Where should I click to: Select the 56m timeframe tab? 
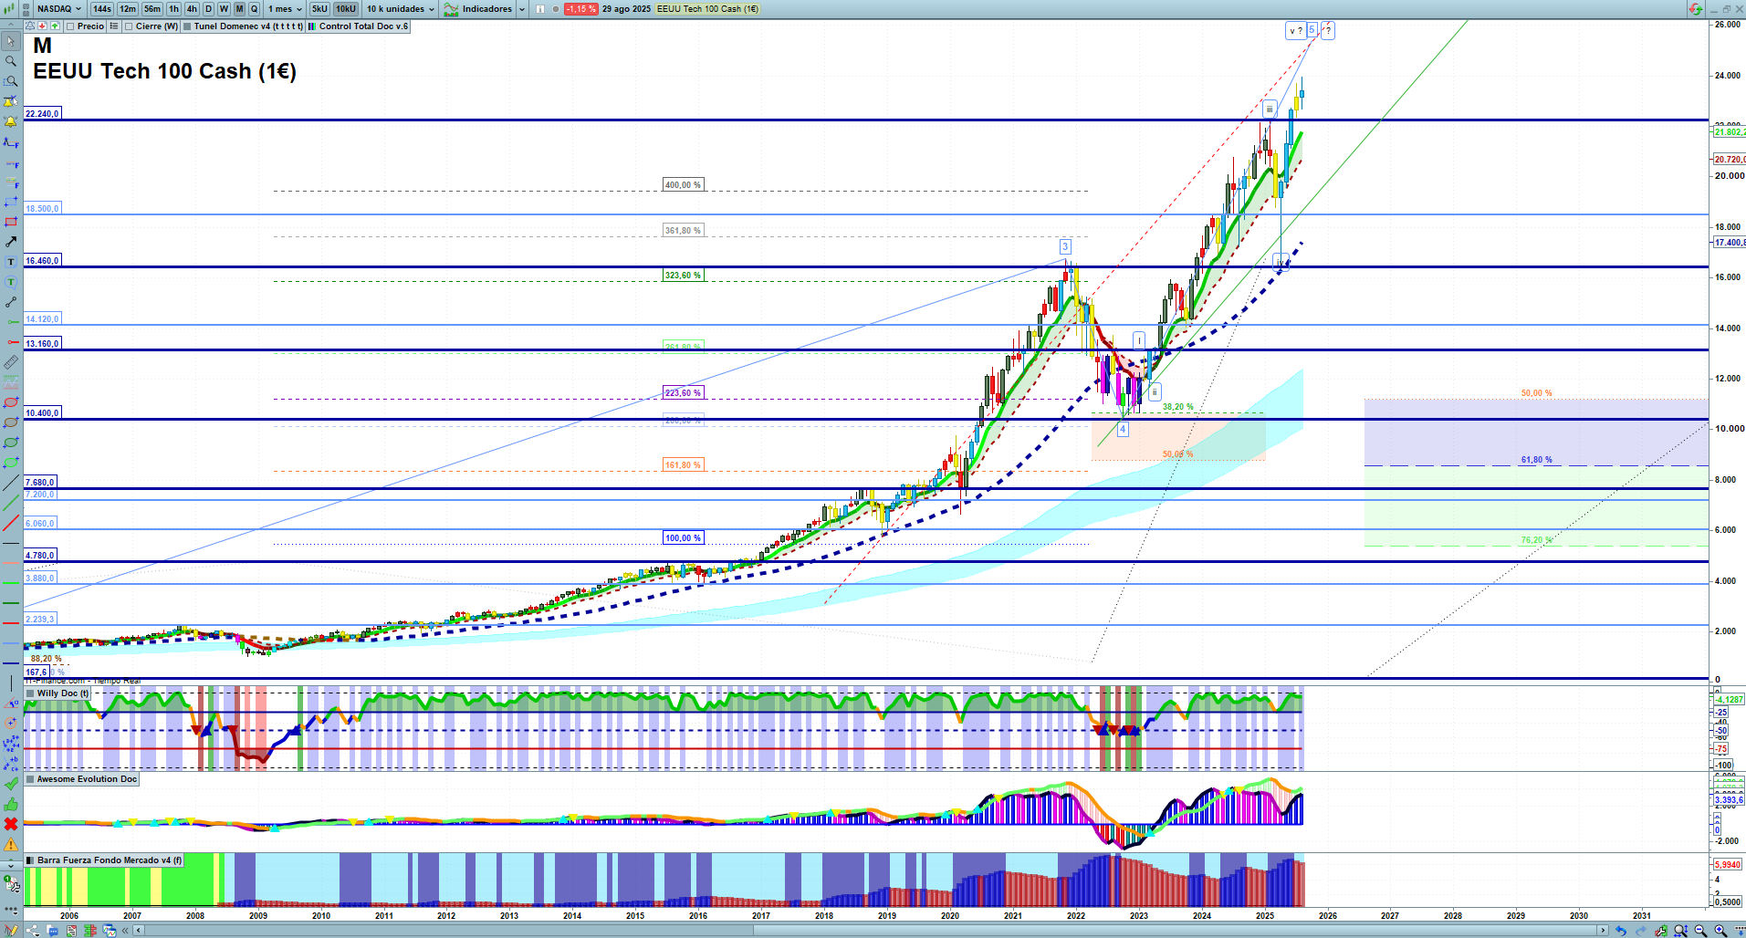point(152,9)
